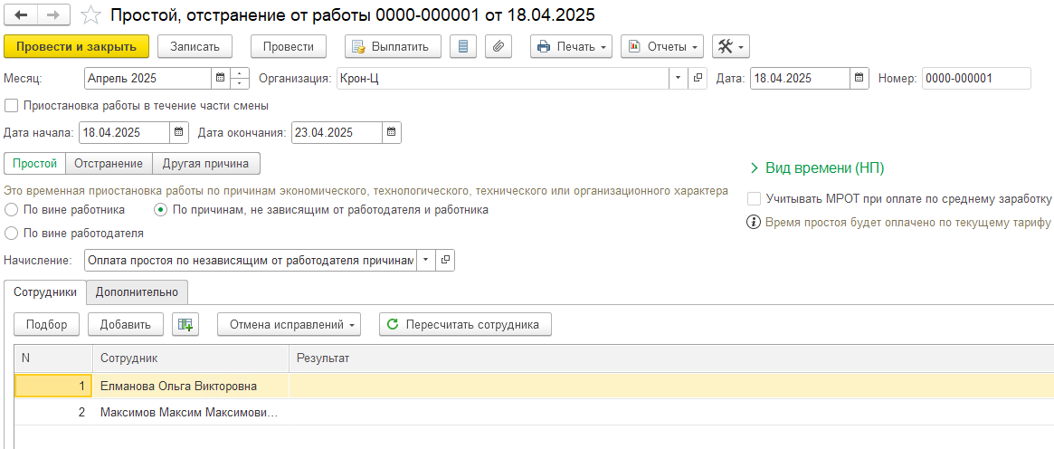Image resolution: width=1054 pixels, height=449 pixels.
Task: Click the Номер input field
Action: pos(975,79)
